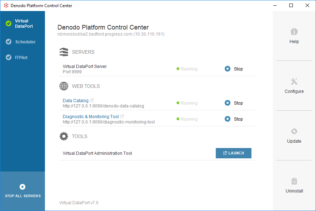Stop the Diagnostic & Monitoring Tool
The image size is (316, 211).
(234, 119)
